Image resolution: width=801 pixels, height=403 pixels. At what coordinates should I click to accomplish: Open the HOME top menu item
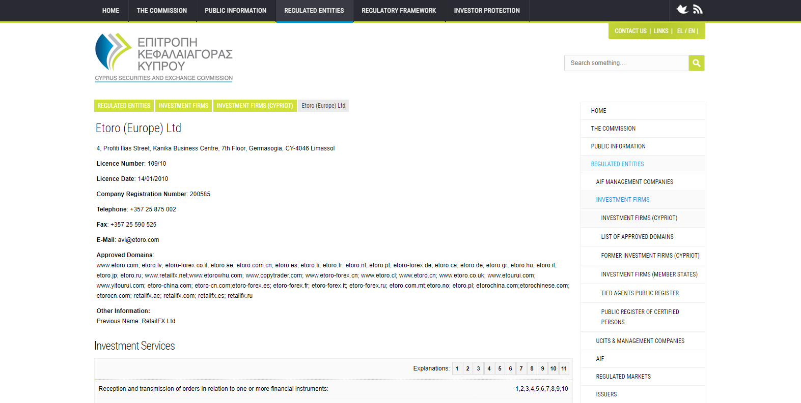pyautogui.click(x=111, y=11)
